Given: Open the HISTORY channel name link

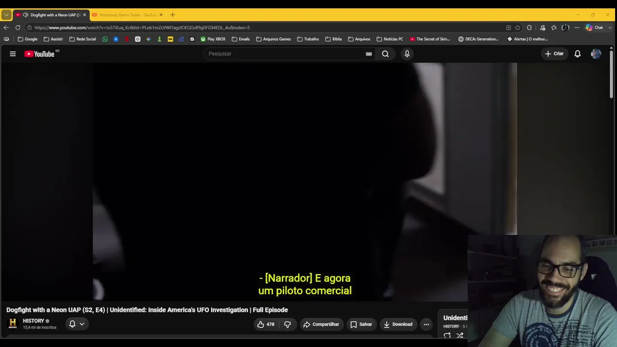Looking at the screenshot, I should (33, 321).
